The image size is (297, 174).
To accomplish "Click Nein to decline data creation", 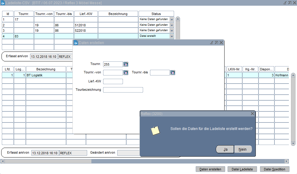I will [243, 149].
